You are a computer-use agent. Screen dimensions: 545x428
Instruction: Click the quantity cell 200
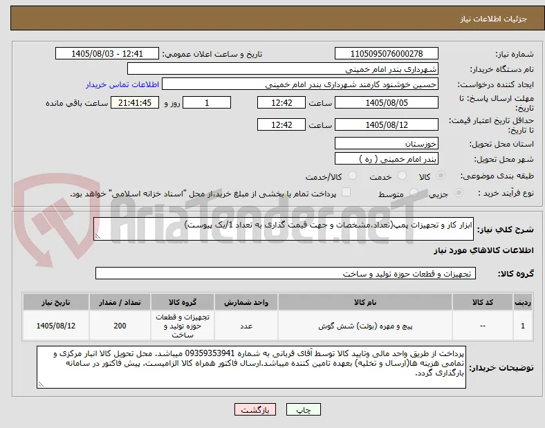tap(120, 326)
